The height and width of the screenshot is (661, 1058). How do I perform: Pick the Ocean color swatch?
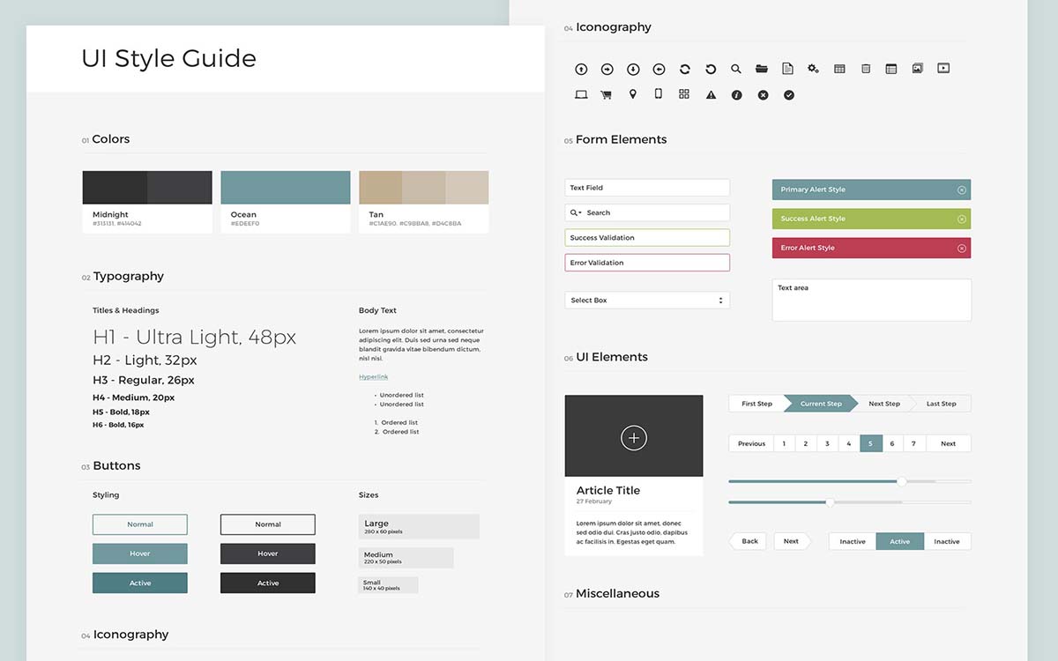tap(286, 188)
